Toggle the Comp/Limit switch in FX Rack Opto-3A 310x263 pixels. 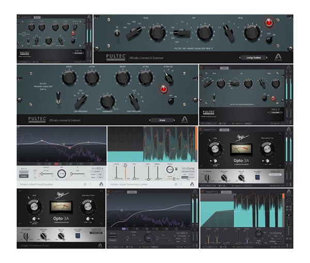[x=266, y=161]
